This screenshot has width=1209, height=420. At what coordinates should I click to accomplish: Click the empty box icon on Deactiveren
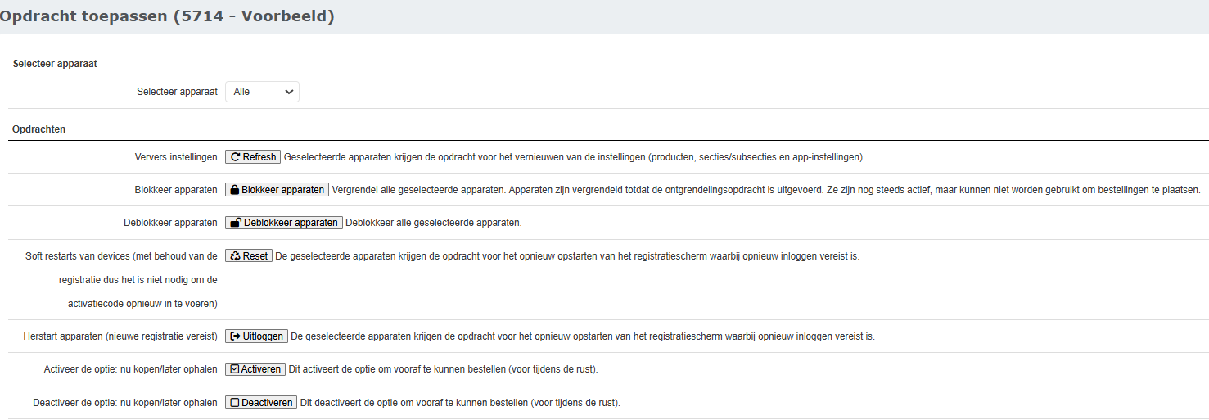point(235,403)
